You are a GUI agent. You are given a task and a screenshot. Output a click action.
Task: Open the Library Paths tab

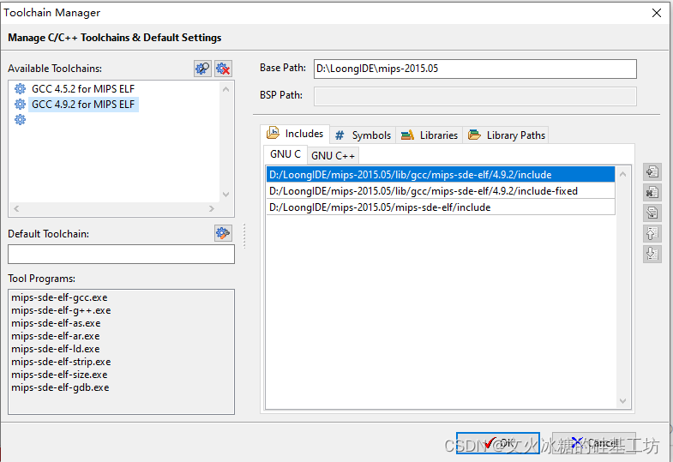coord(506,135)
